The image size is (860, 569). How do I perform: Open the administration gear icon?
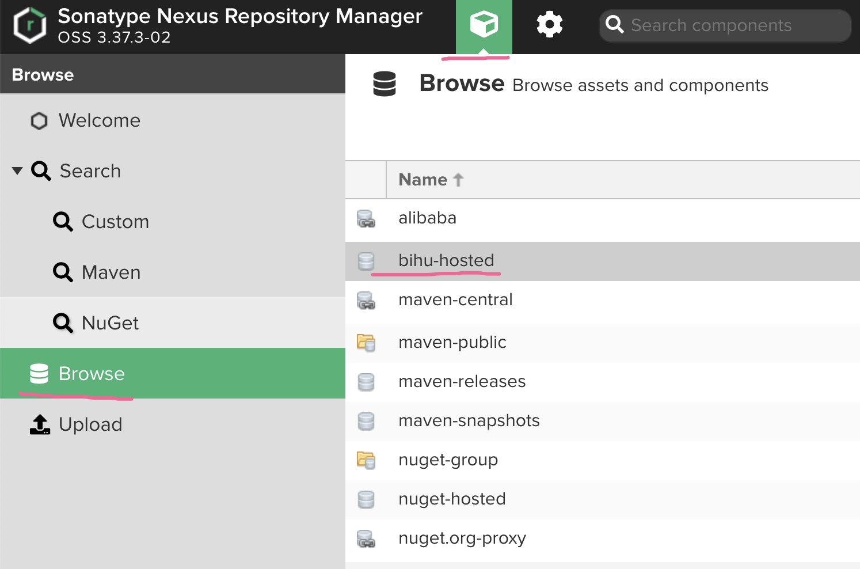point(550,25)
